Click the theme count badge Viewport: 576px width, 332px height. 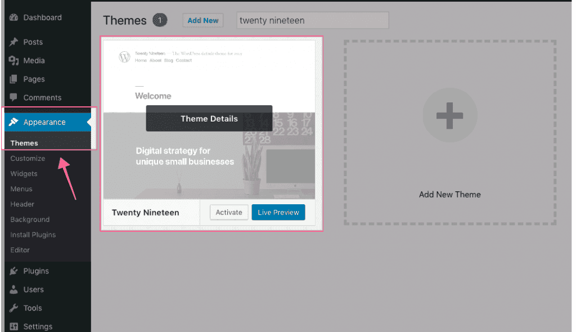click(160, 20)
